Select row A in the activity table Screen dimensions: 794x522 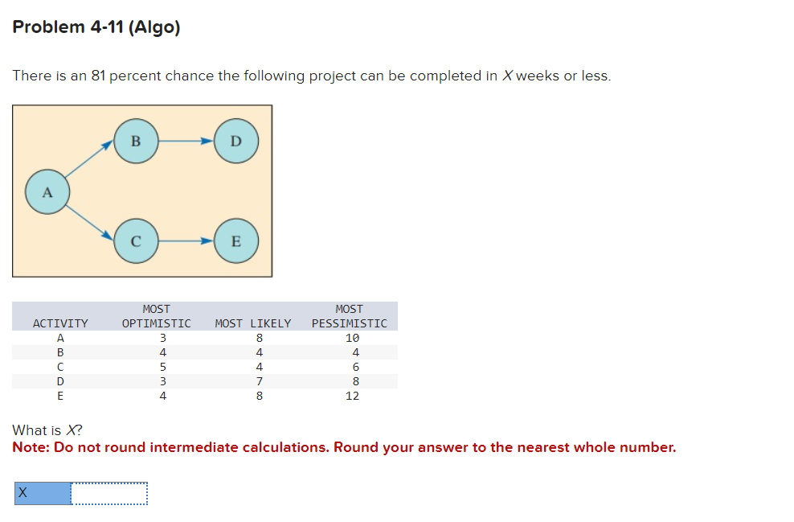(60, 339)
